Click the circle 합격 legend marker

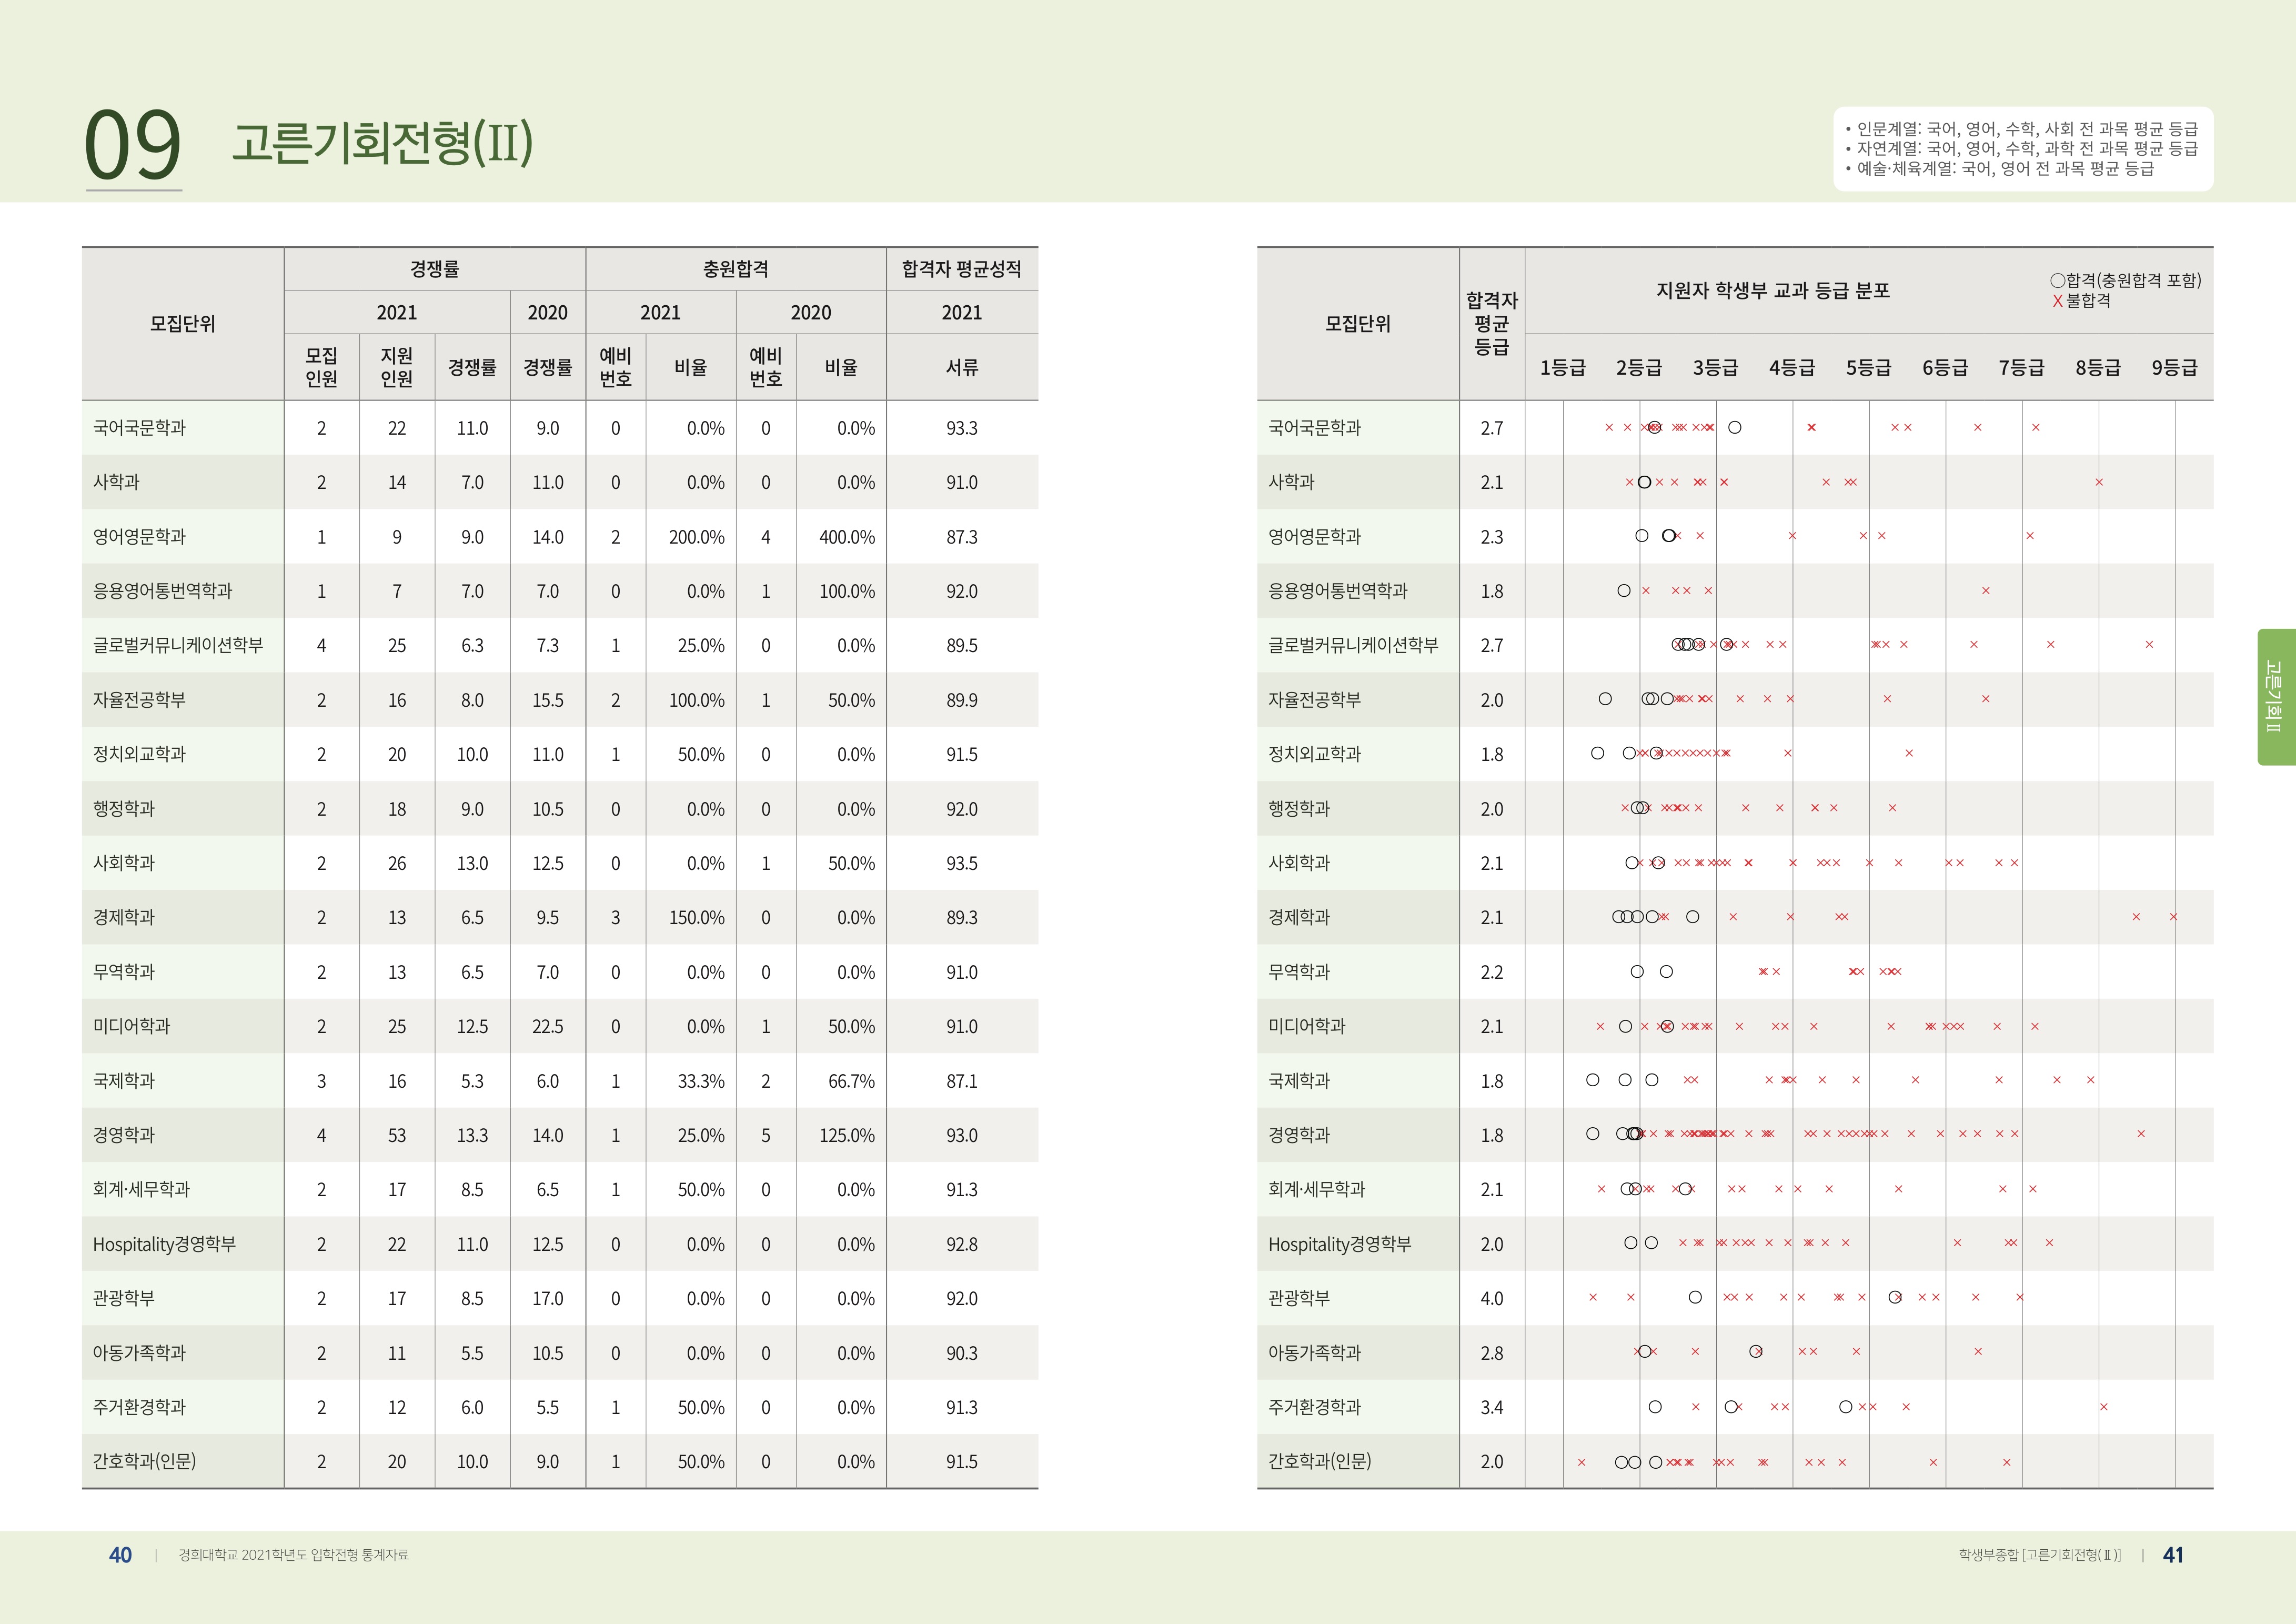(x=2057, y=281)
